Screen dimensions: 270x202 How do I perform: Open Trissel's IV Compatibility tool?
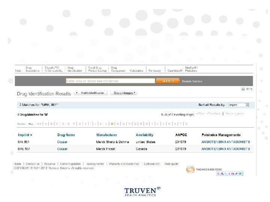[x=53, y=69]
